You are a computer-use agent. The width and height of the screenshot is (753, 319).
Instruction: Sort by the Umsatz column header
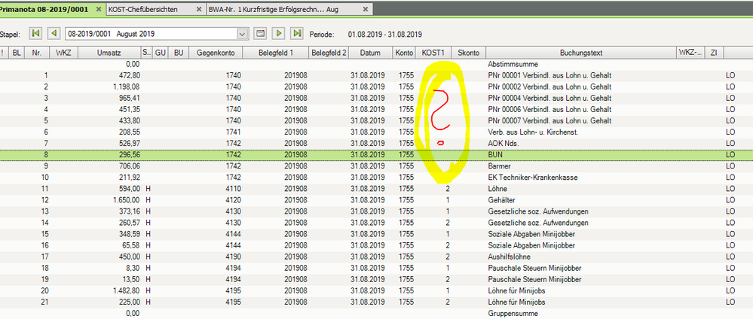coord(109,53)
